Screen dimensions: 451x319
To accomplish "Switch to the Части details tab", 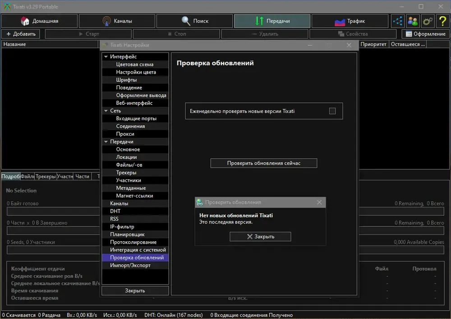I will point(82,176).
